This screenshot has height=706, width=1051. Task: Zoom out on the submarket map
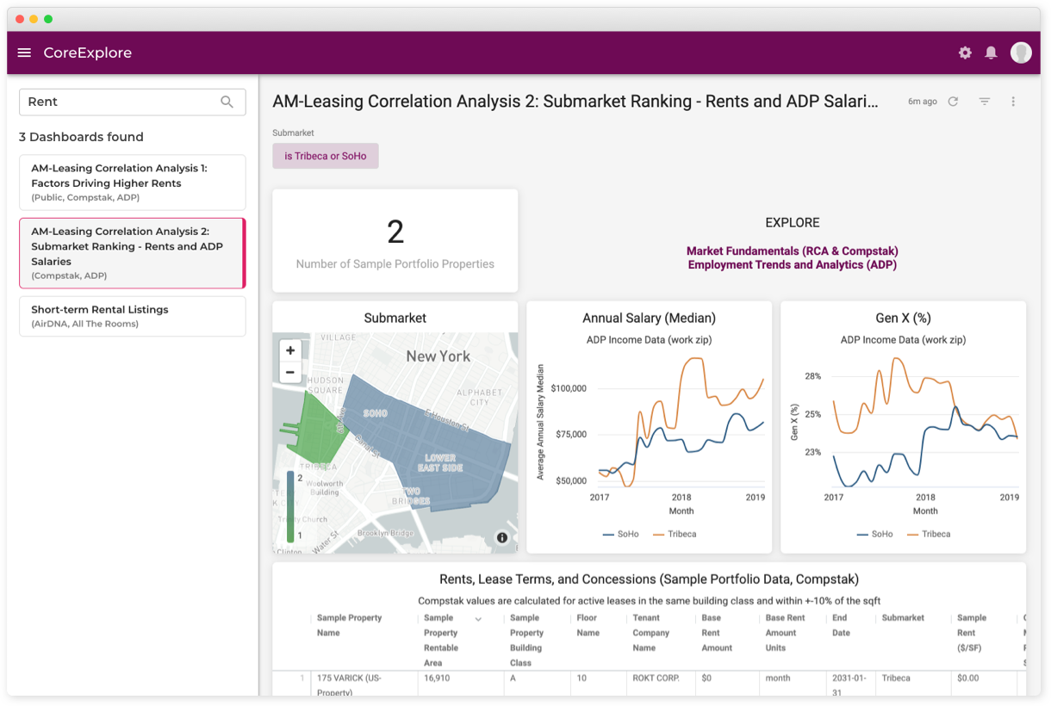click(x=290, y=372)
